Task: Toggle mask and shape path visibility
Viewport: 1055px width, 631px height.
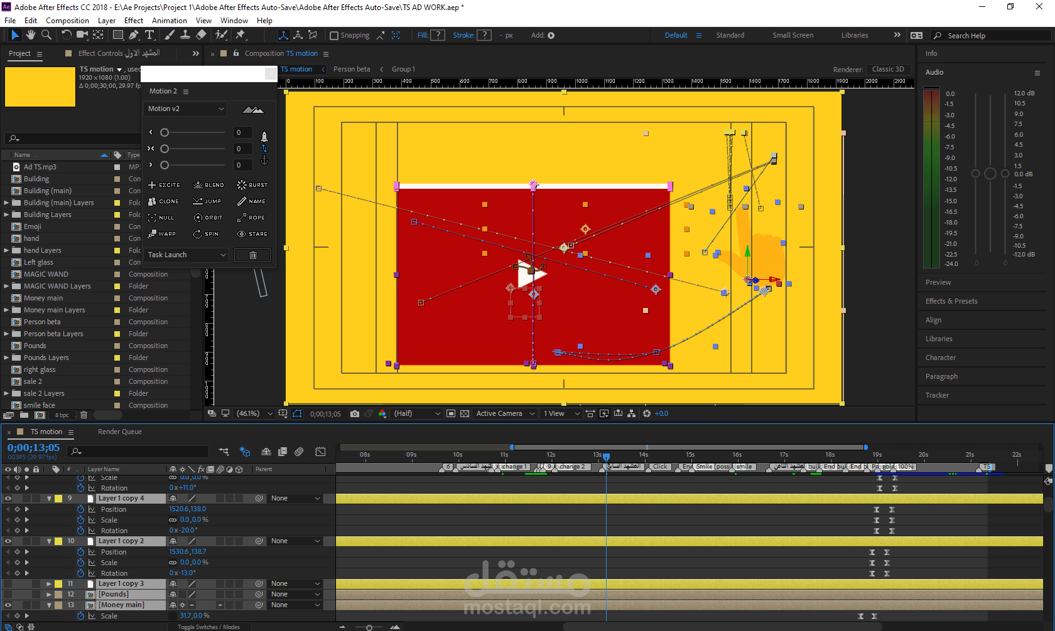Action: (297, 413)
